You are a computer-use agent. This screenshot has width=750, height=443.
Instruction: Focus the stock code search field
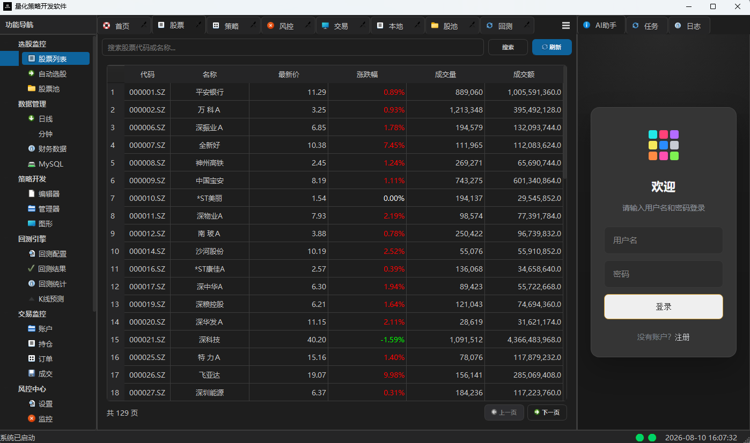[x=293, y=47]
